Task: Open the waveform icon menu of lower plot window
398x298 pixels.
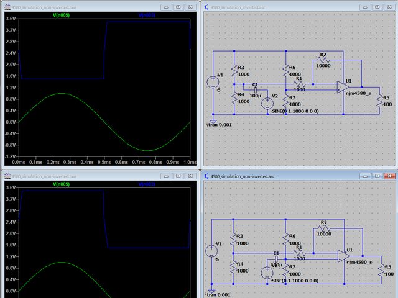Action: click(7, 176)
